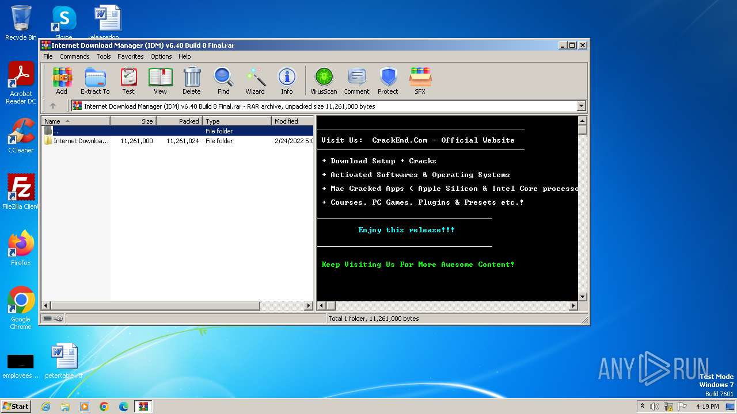
Task: Click the Protect shield icon
Action: (x=388, y=80)
